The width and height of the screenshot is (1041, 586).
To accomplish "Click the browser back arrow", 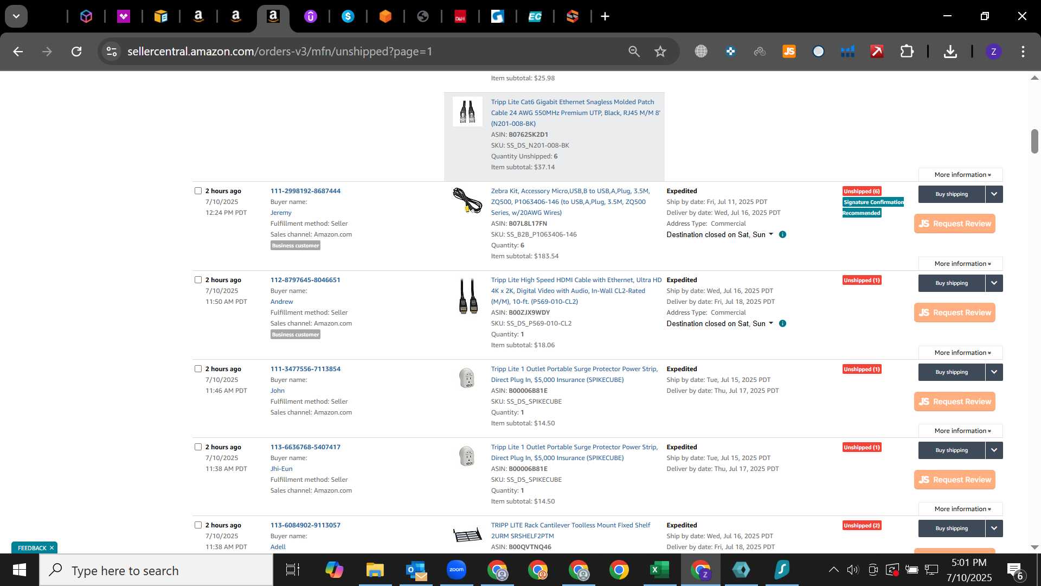I will pos(18,52).
